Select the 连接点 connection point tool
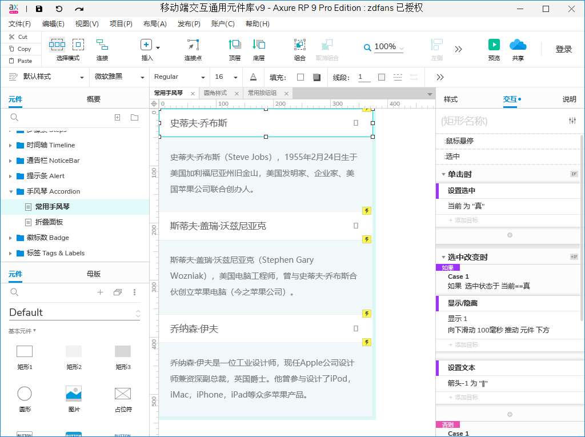Viewport: 585px width, 437px height. point(193,49)
